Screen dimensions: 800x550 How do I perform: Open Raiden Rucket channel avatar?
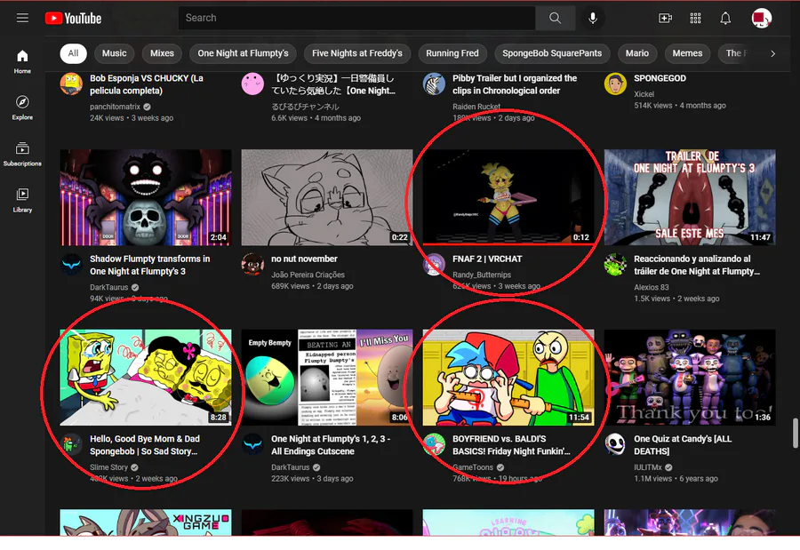(x=434, y=84)
